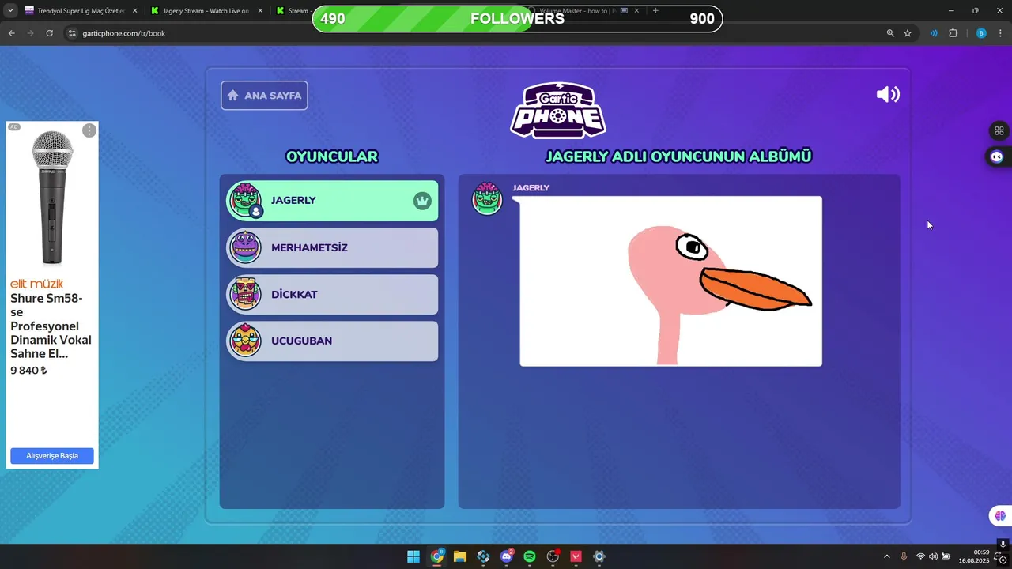
Task: Click the Gartic Phone logo
Action: (x=558, y=110)
